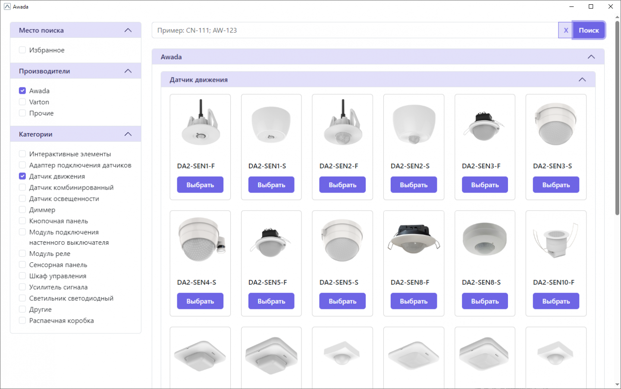
Task: Uncheck the Awada manufacturer checkbox
Action: pyautogui.click(x=22, y=90)
